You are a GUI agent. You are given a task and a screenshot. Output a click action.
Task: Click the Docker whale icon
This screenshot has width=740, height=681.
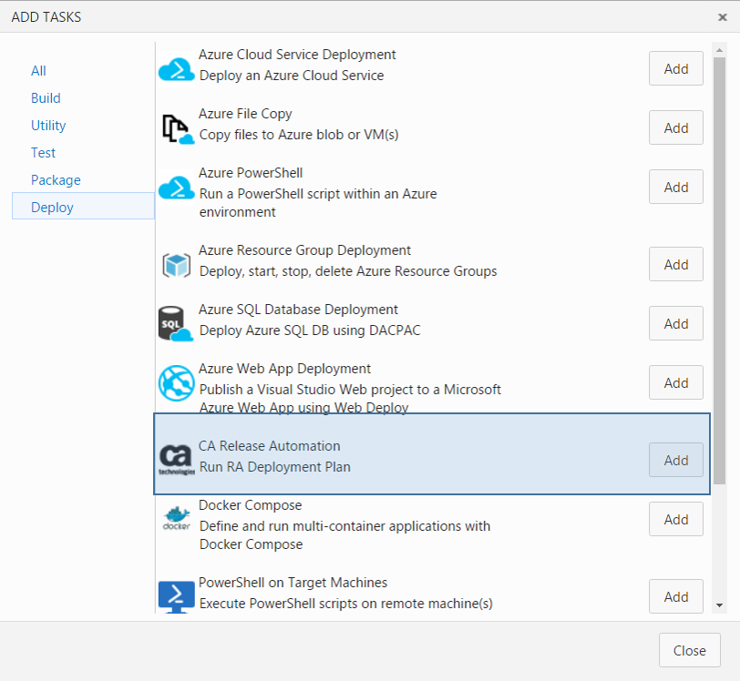[x=176, y=518]
